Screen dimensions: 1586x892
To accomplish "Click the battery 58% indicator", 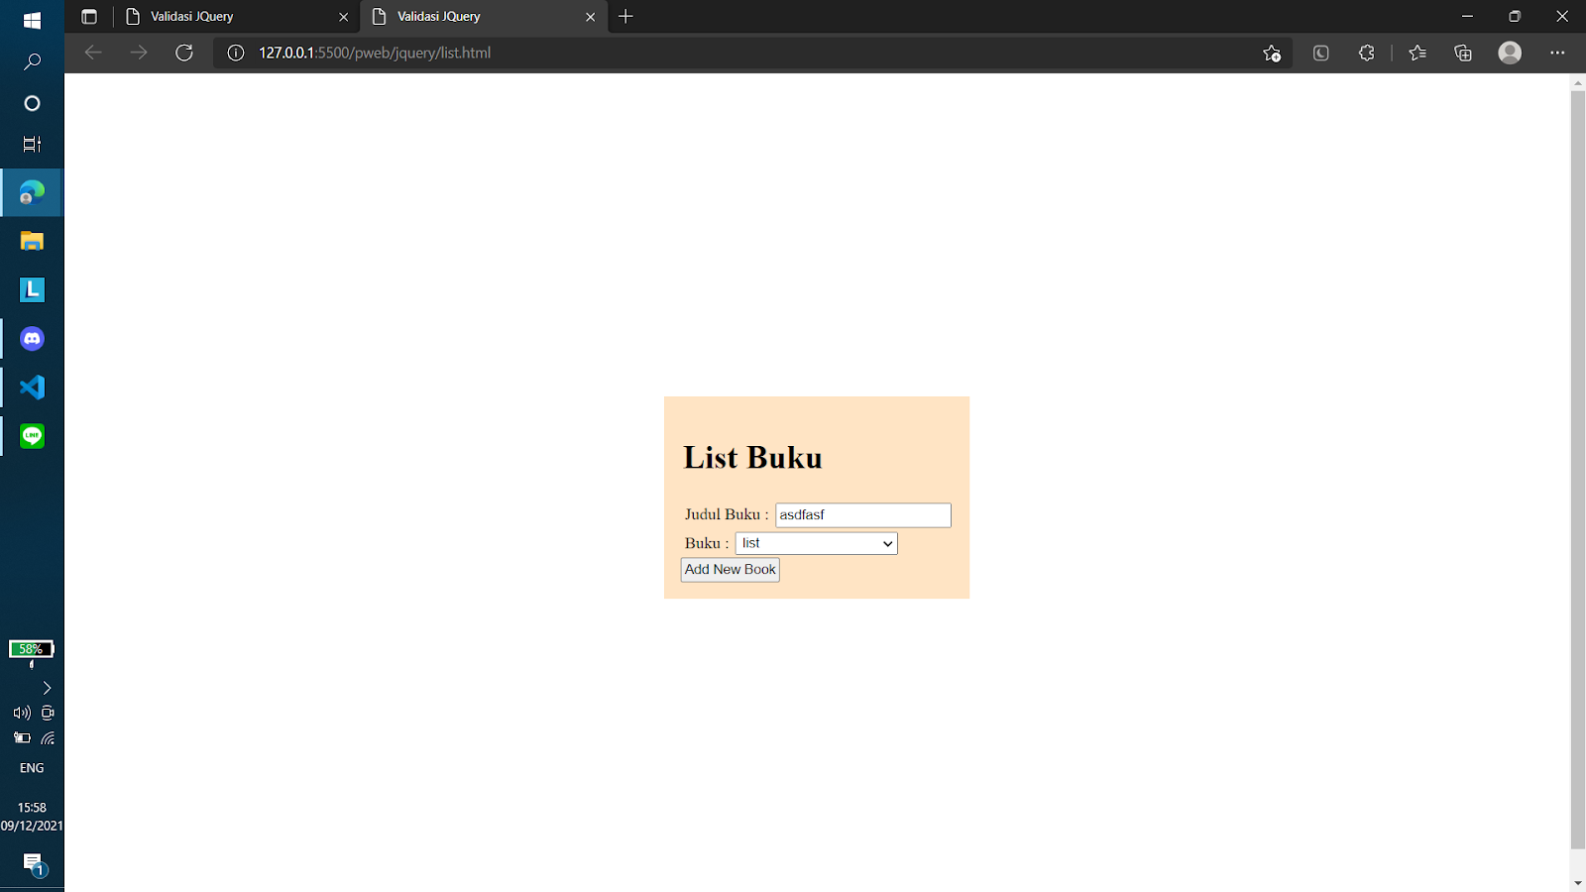I will point(32,650).
